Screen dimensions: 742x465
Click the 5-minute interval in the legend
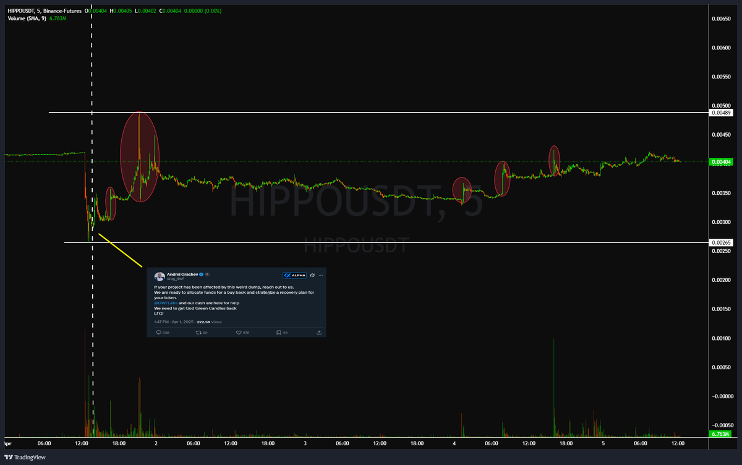tap(37, 11)
